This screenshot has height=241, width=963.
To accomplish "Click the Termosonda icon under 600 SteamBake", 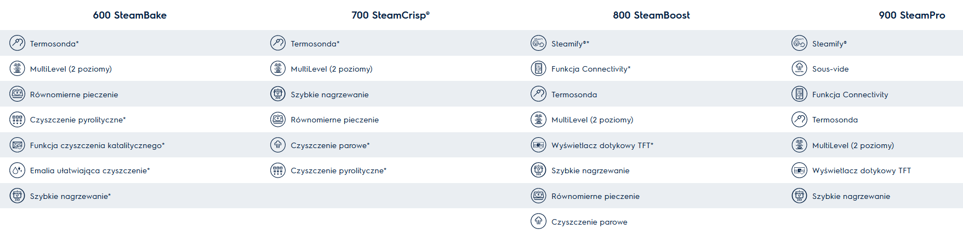I will (18, 43).
